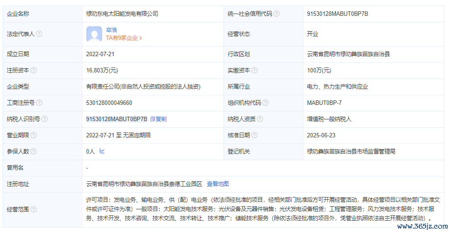Click business term 2022-07-21 至 无固定期限
The image size is (451, 233).
pyautogui.click(x=118, y=135)
